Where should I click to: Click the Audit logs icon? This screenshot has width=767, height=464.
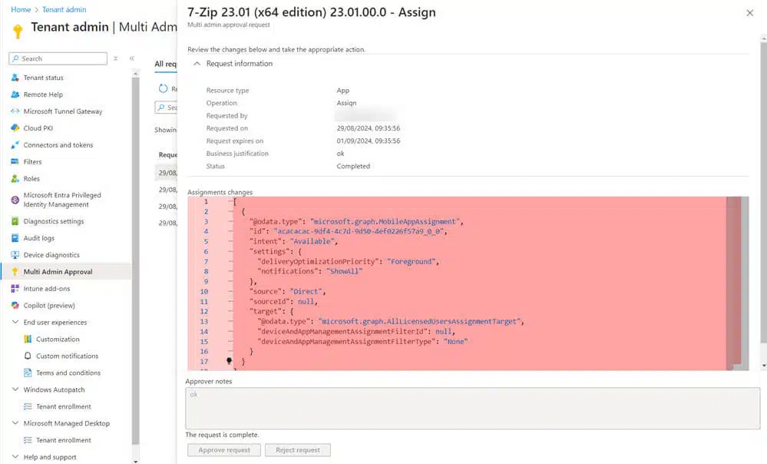pos(15,238)
